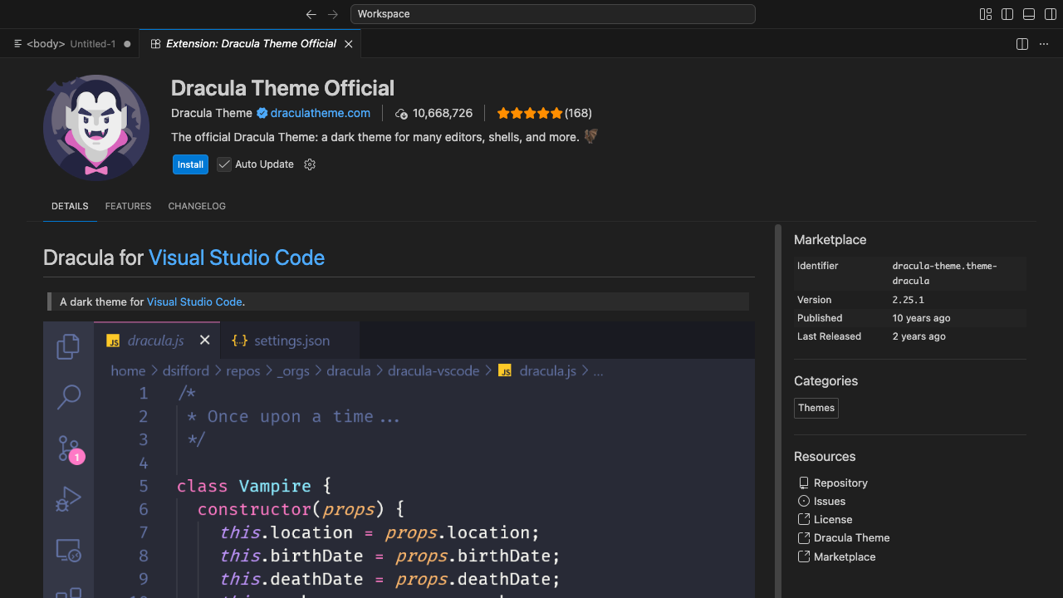Click the verified publisher badge
The height and width of the screenshot is (598, 1063).
click(262, 113)
